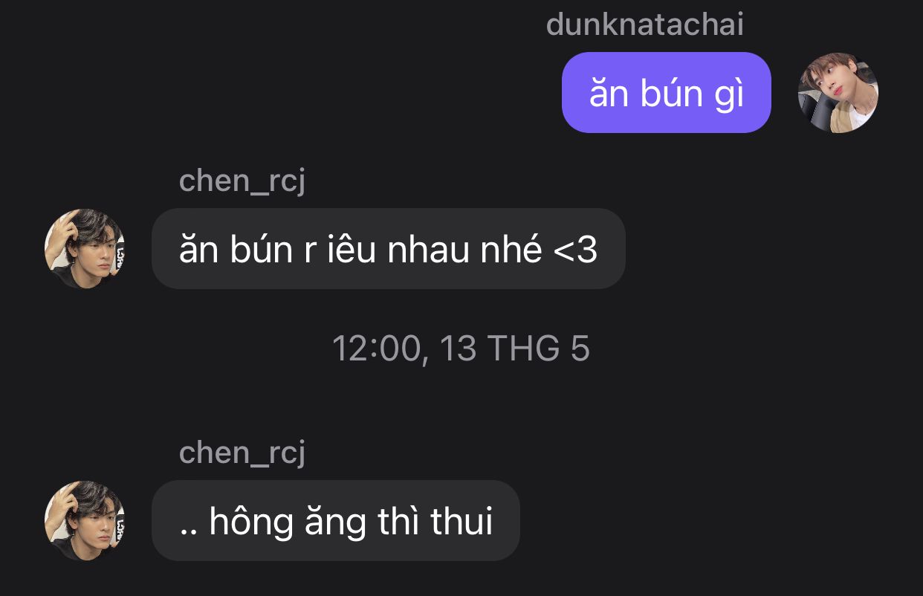Click chen_rcj username above "ăn bún r iêu nhau"
923x596 pixels.
[242, 181]
